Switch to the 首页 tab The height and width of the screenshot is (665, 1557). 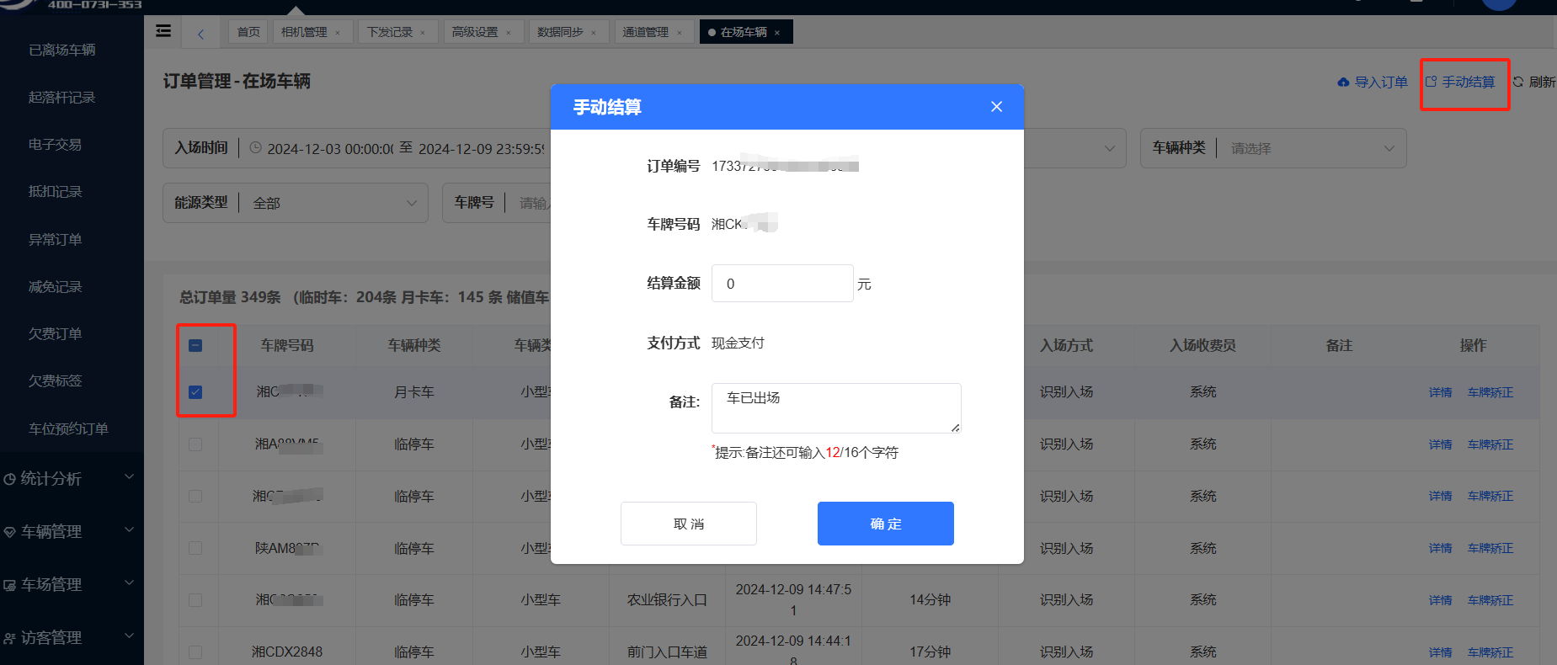pyautogui.click(x=248, y=32)
